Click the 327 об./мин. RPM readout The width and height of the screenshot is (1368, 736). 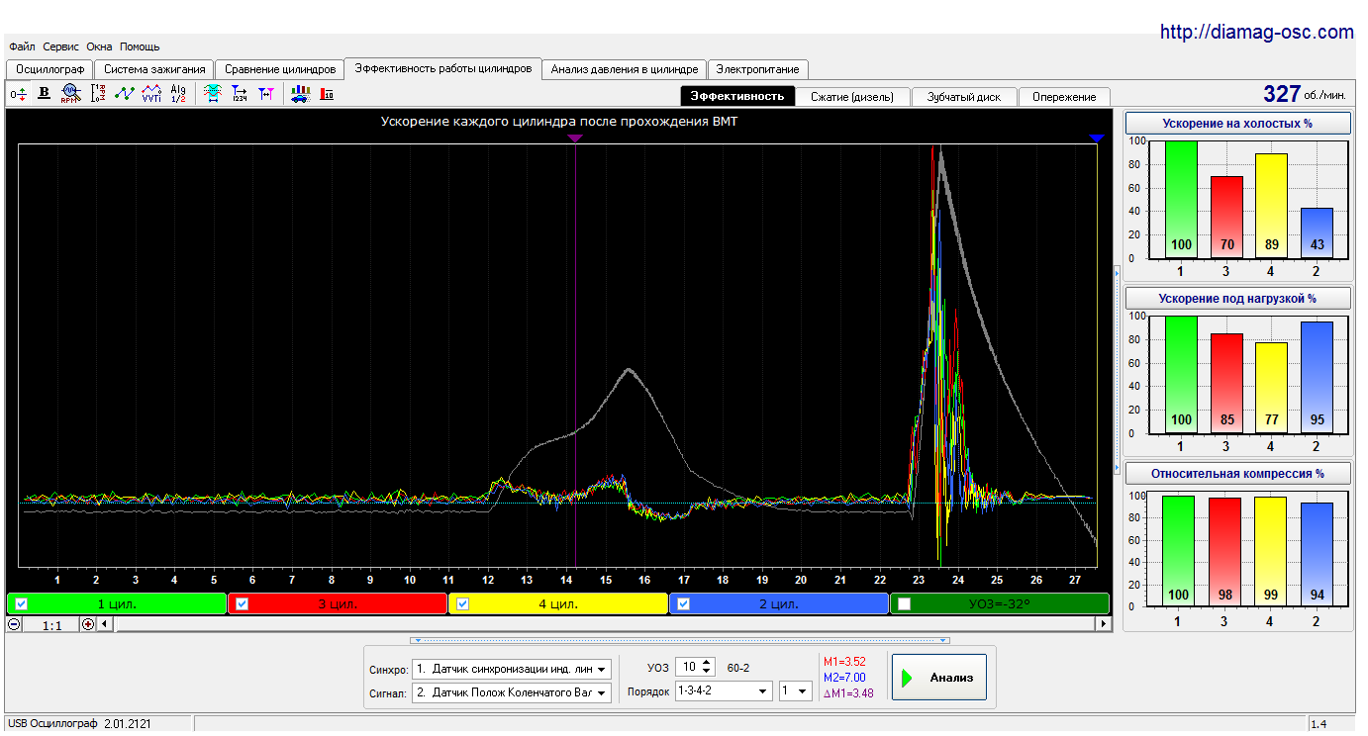pos(1304,94)
